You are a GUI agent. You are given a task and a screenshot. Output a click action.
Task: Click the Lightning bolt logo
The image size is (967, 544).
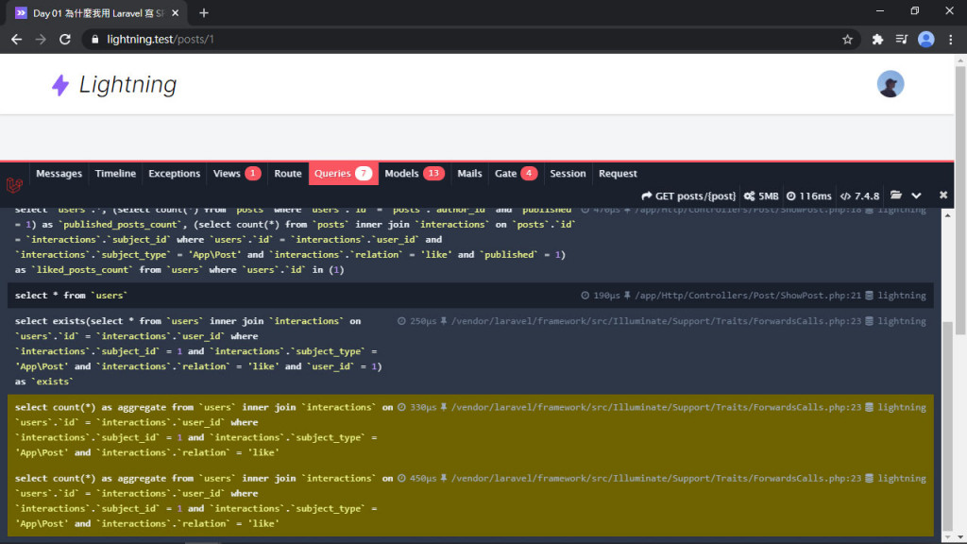point(60,85)
